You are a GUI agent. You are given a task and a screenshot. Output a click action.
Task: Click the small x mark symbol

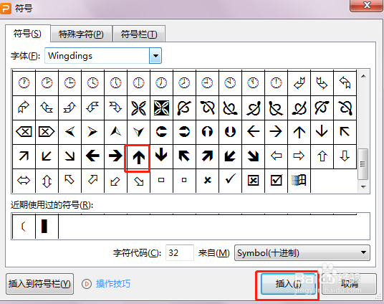207,181
